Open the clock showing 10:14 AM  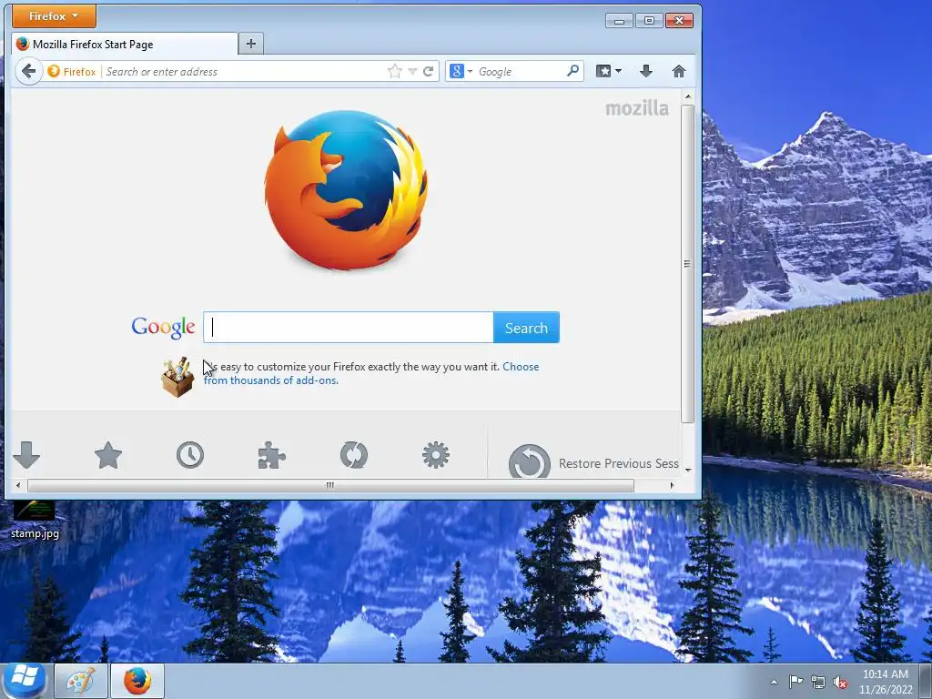point(886,682)
